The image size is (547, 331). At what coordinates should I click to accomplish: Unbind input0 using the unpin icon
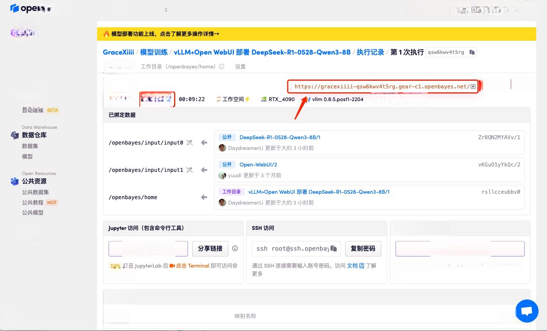(190, 143)
